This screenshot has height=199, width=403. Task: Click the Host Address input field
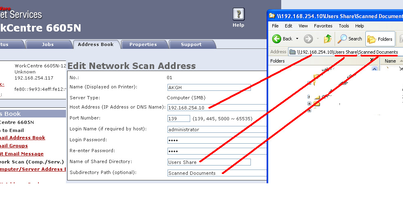217,108
